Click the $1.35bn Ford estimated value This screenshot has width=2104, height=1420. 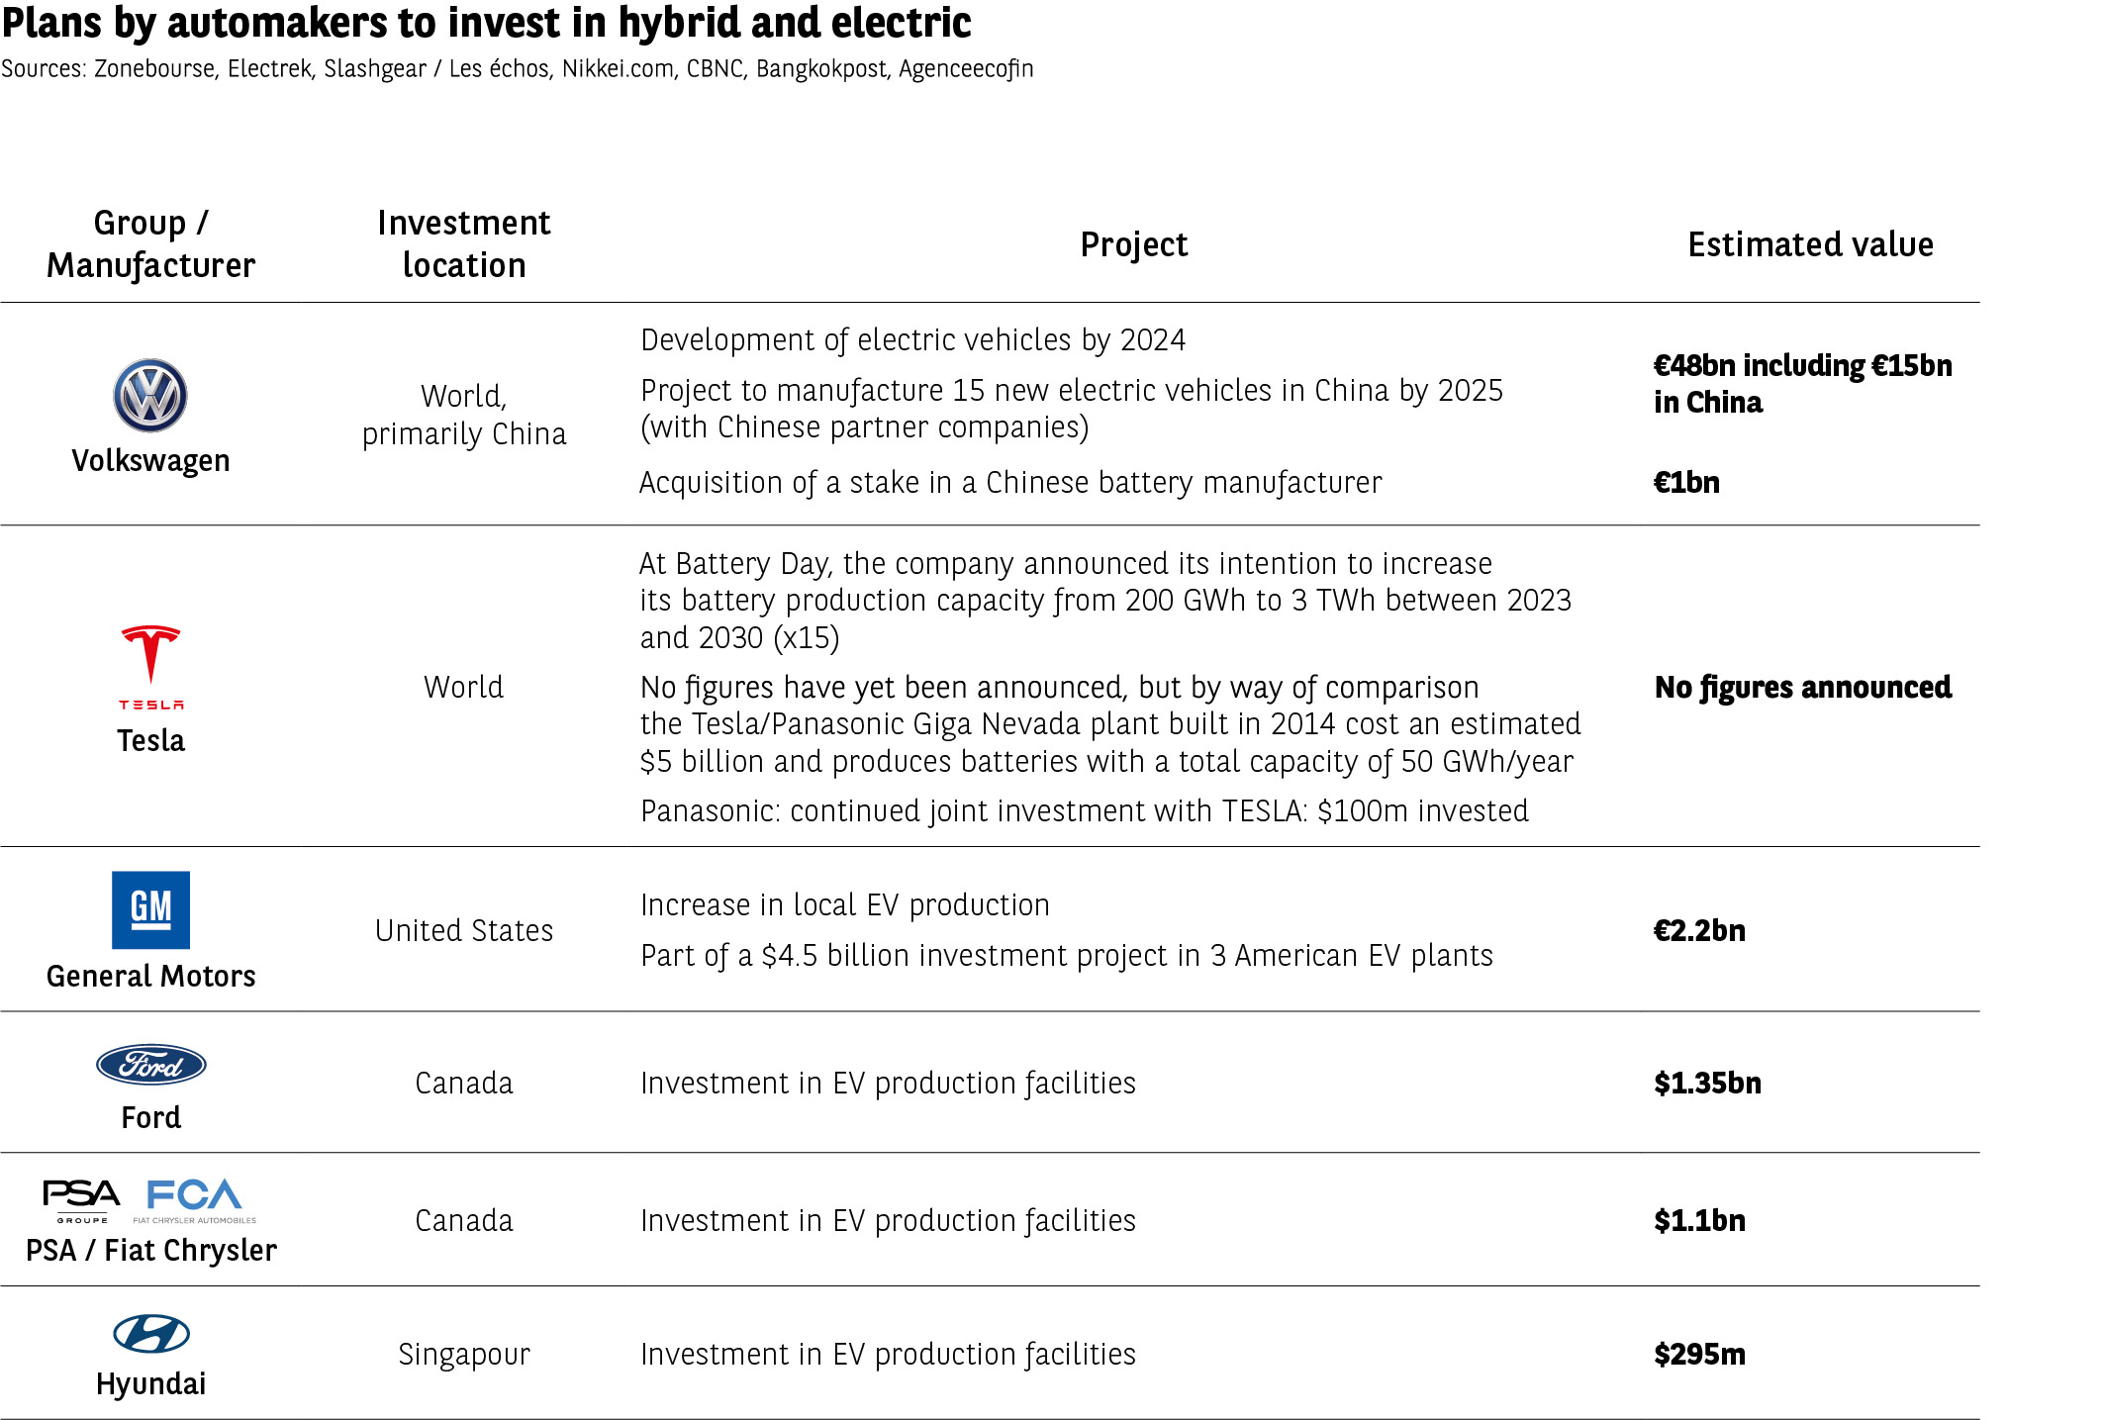(1707, 1083)
